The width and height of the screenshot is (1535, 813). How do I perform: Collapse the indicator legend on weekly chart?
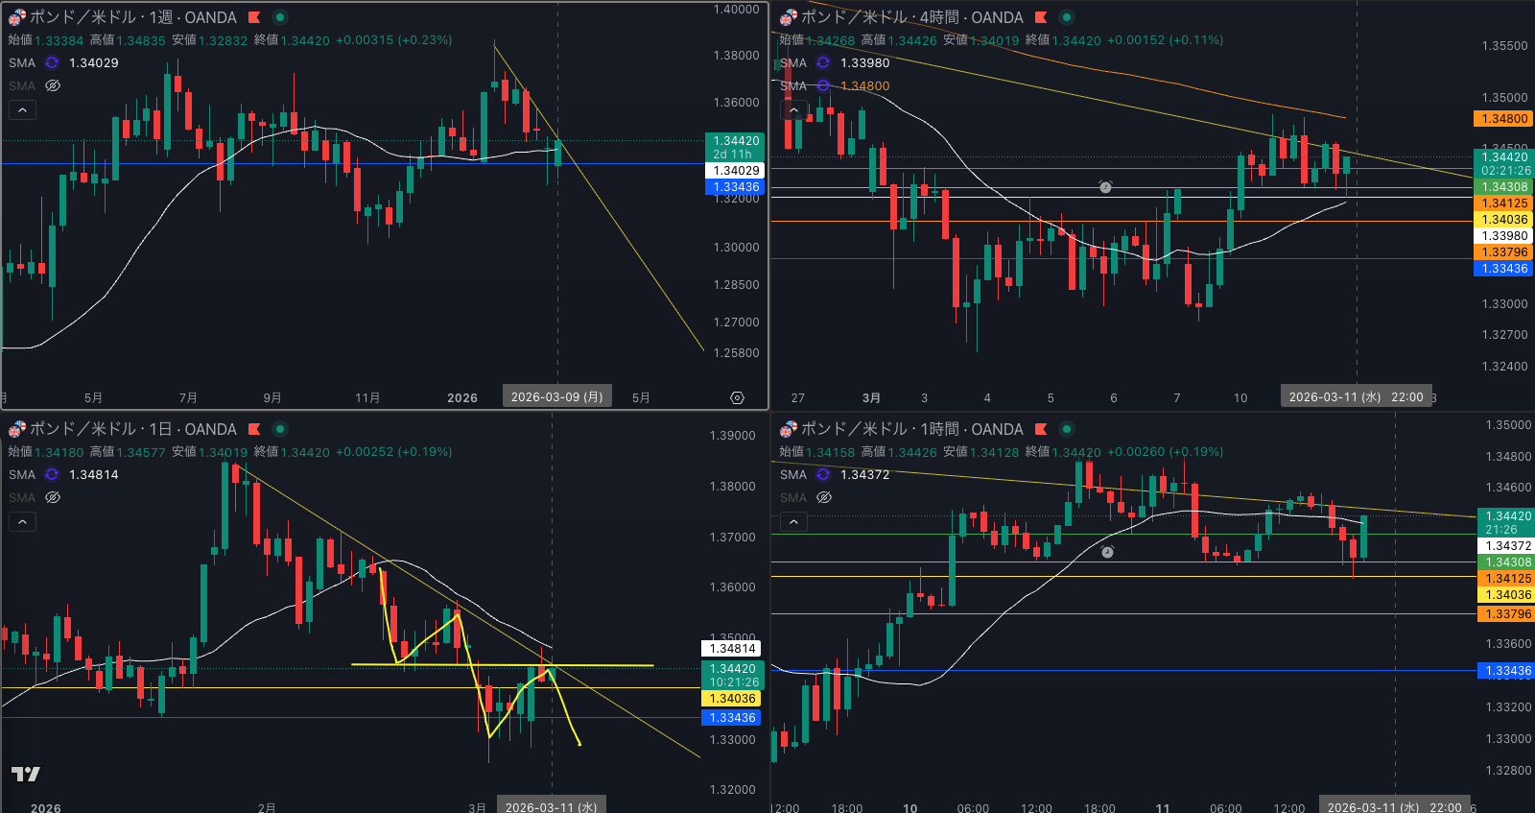[23, 110]
